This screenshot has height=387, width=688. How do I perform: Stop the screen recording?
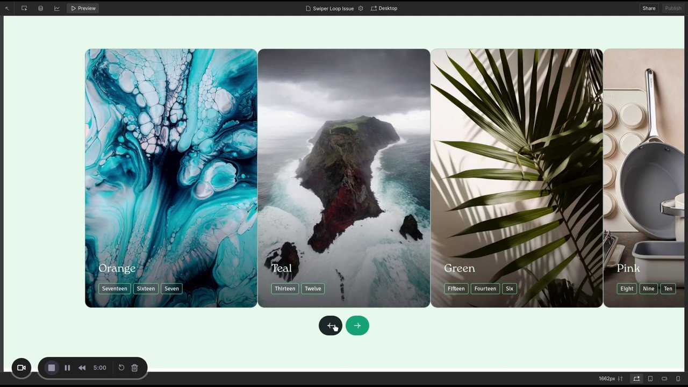click(52, 368)
